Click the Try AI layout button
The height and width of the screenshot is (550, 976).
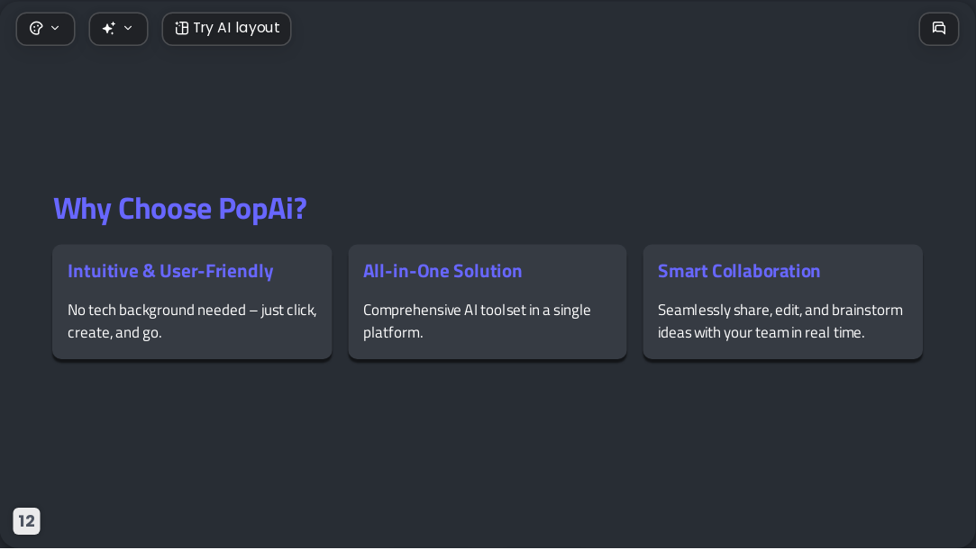[x=226, y=29]
